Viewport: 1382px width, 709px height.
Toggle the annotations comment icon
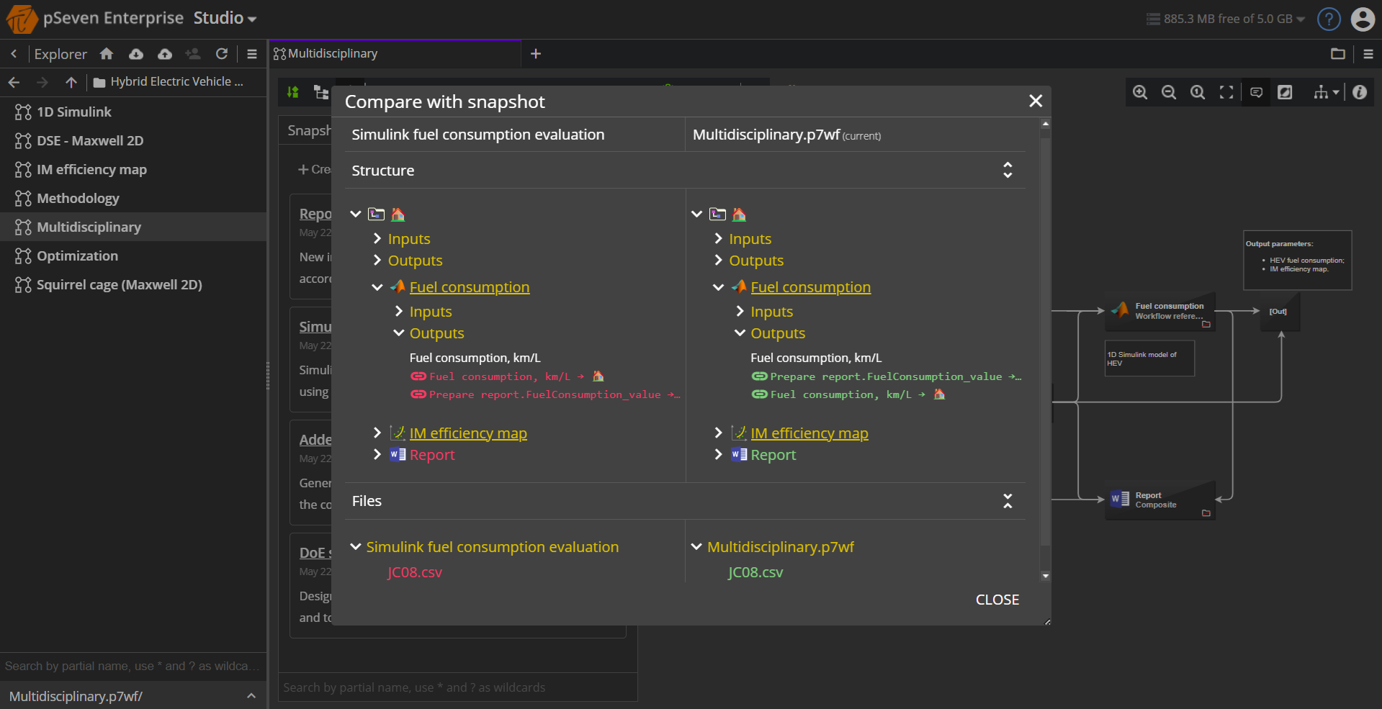[1257, 92]
